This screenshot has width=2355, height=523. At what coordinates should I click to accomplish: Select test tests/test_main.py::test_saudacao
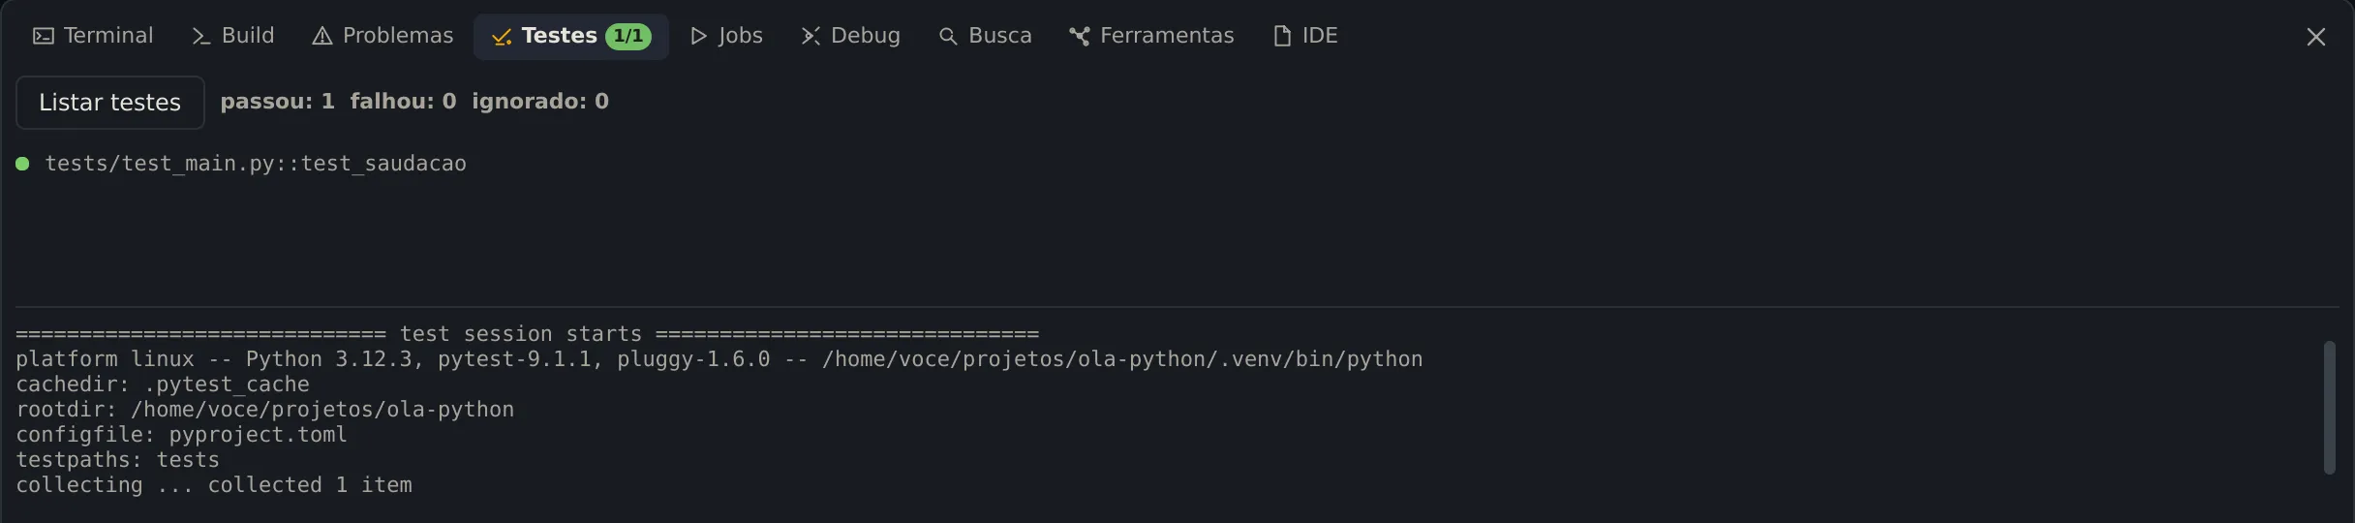256,164
